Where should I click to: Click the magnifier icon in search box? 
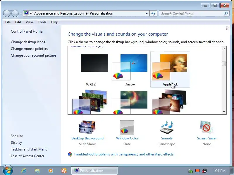(x=226, y=13)
